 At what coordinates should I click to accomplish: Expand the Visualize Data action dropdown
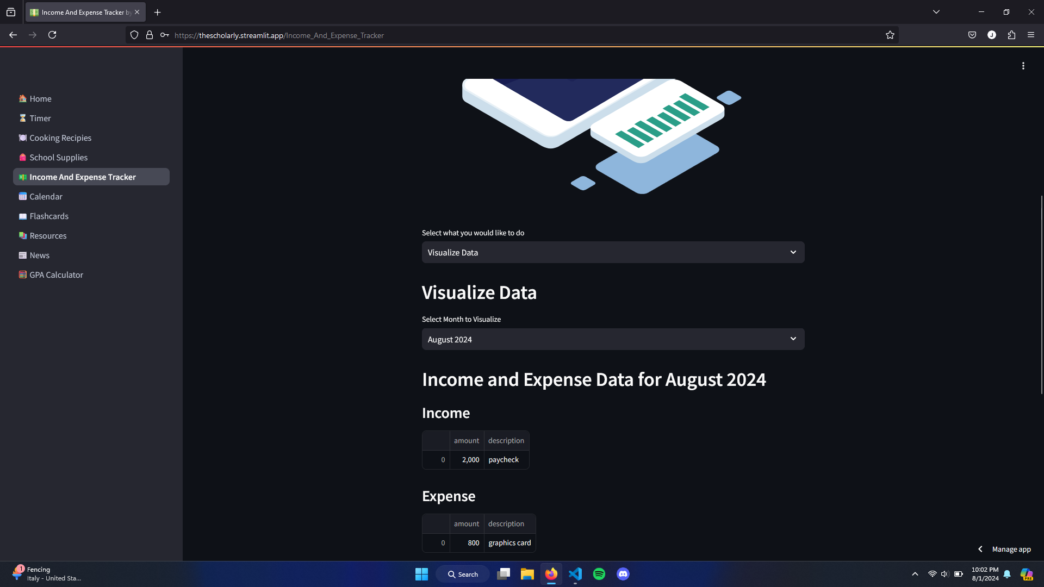(613, 252)
